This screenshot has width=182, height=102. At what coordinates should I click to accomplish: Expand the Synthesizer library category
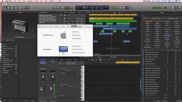pyautogui.click(x=10, y=59)
